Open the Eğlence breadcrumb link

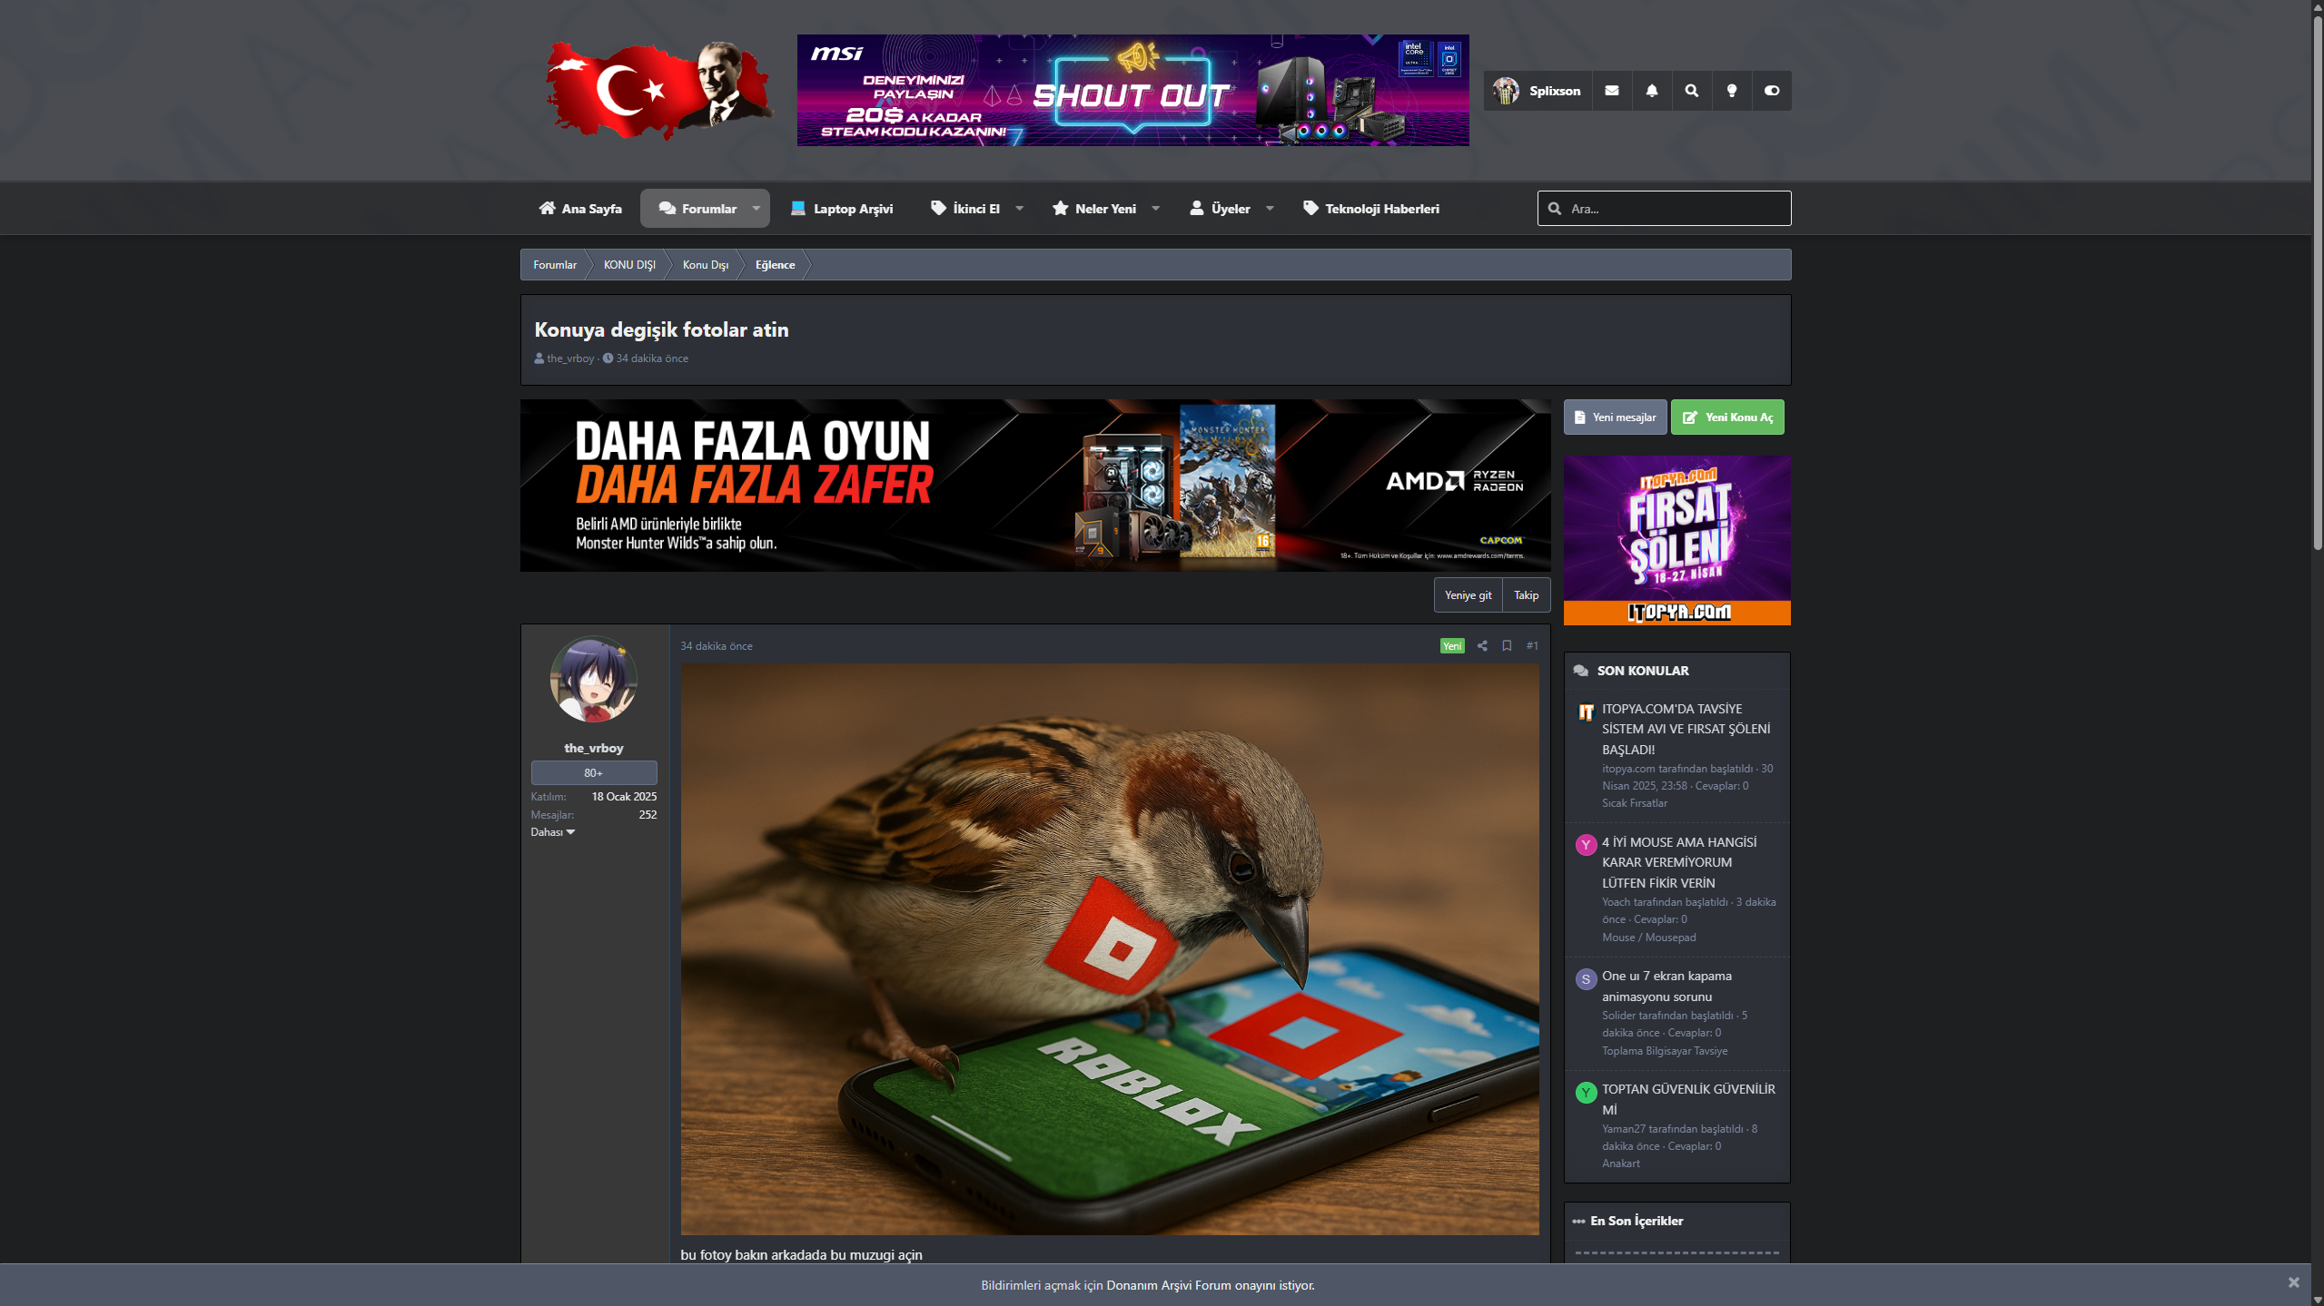point(775,265)
